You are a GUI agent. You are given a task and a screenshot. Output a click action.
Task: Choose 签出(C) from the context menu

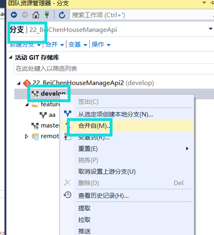coord(127,102)
